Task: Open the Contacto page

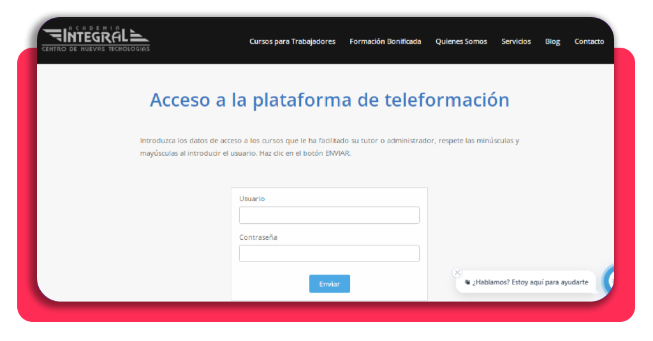Action: tap(589, 41)
